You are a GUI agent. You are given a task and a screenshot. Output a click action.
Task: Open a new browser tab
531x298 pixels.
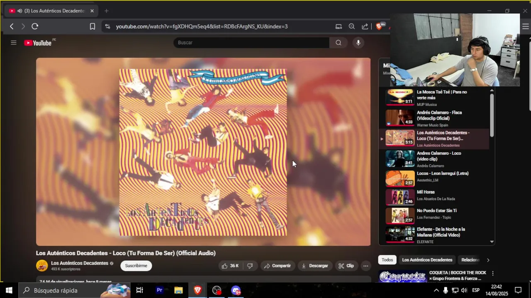(x=106, y=11)
